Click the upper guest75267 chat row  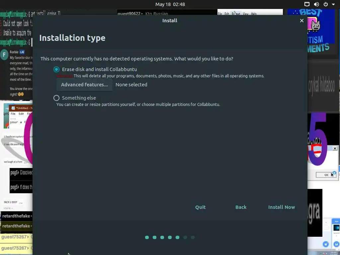16,237
